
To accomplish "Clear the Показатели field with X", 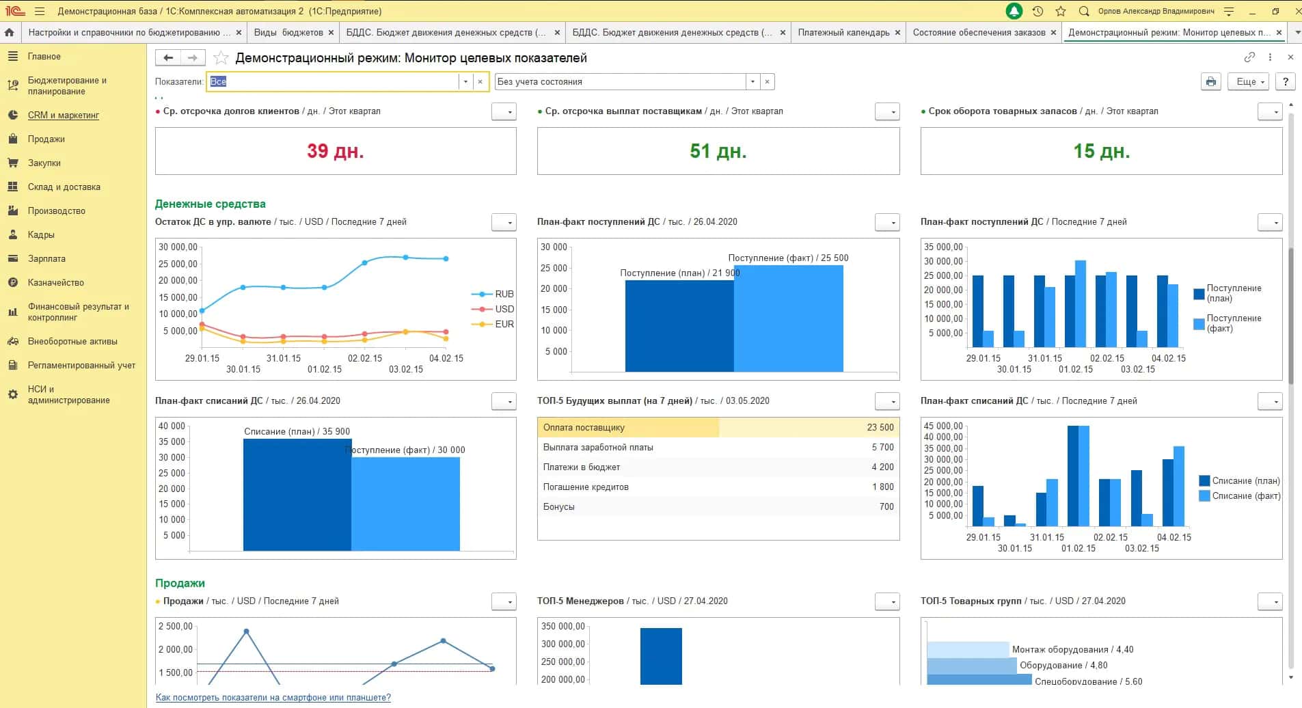I will tap(480, 81).
